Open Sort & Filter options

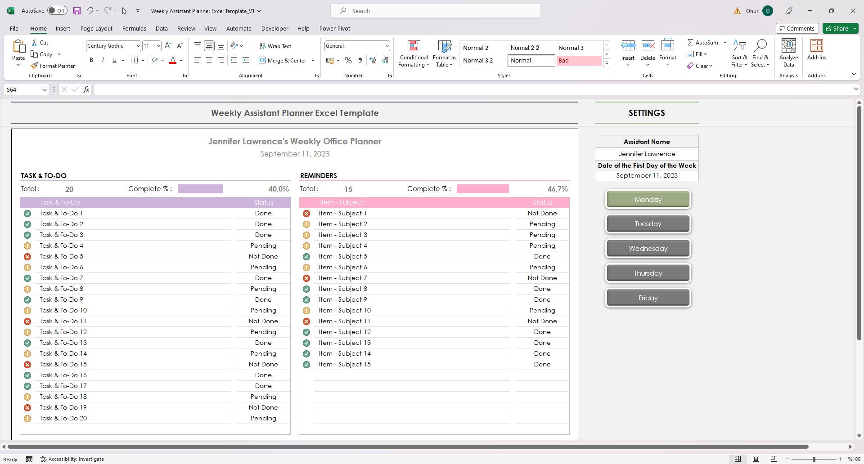click(x=739, y=53)
